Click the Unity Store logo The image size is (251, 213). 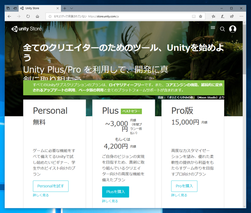pyautogui.click(x=26, y=29)
